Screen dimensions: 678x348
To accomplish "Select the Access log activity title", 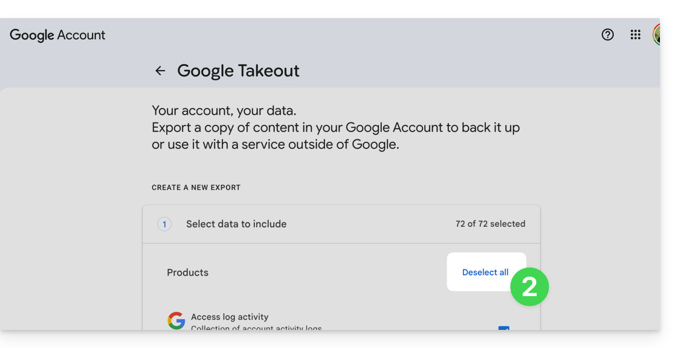I will click(x=230, y=317).
